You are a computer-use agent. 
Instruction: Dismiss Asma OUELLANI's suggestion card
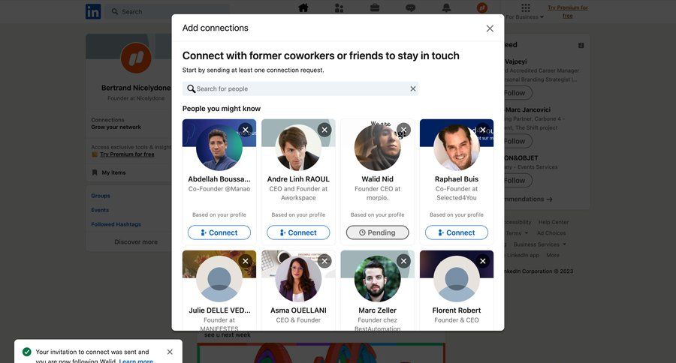[x=324, y=261]
